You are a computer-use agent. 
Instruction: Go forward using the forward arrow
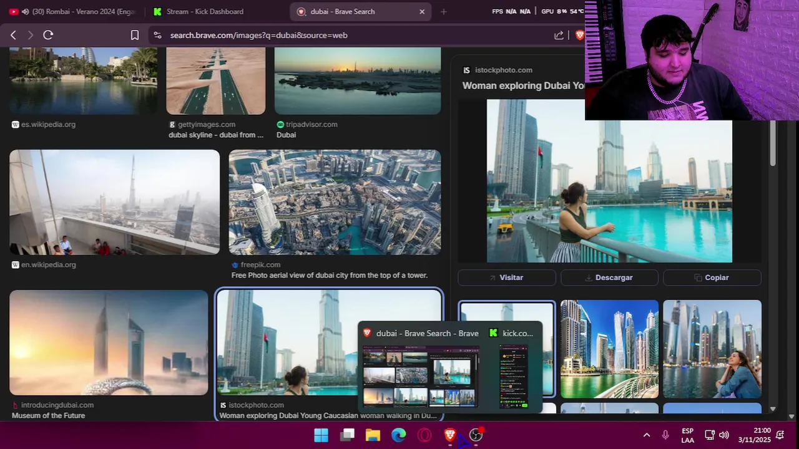pos(30,35)
